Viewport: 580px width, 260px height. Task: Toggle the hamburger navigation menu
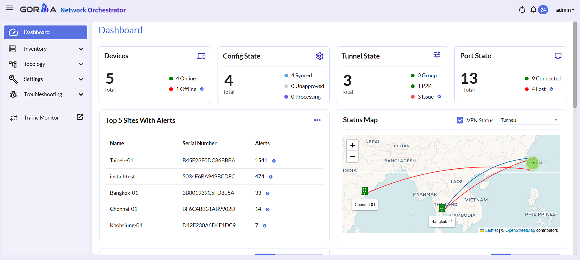tap(9, 8)
